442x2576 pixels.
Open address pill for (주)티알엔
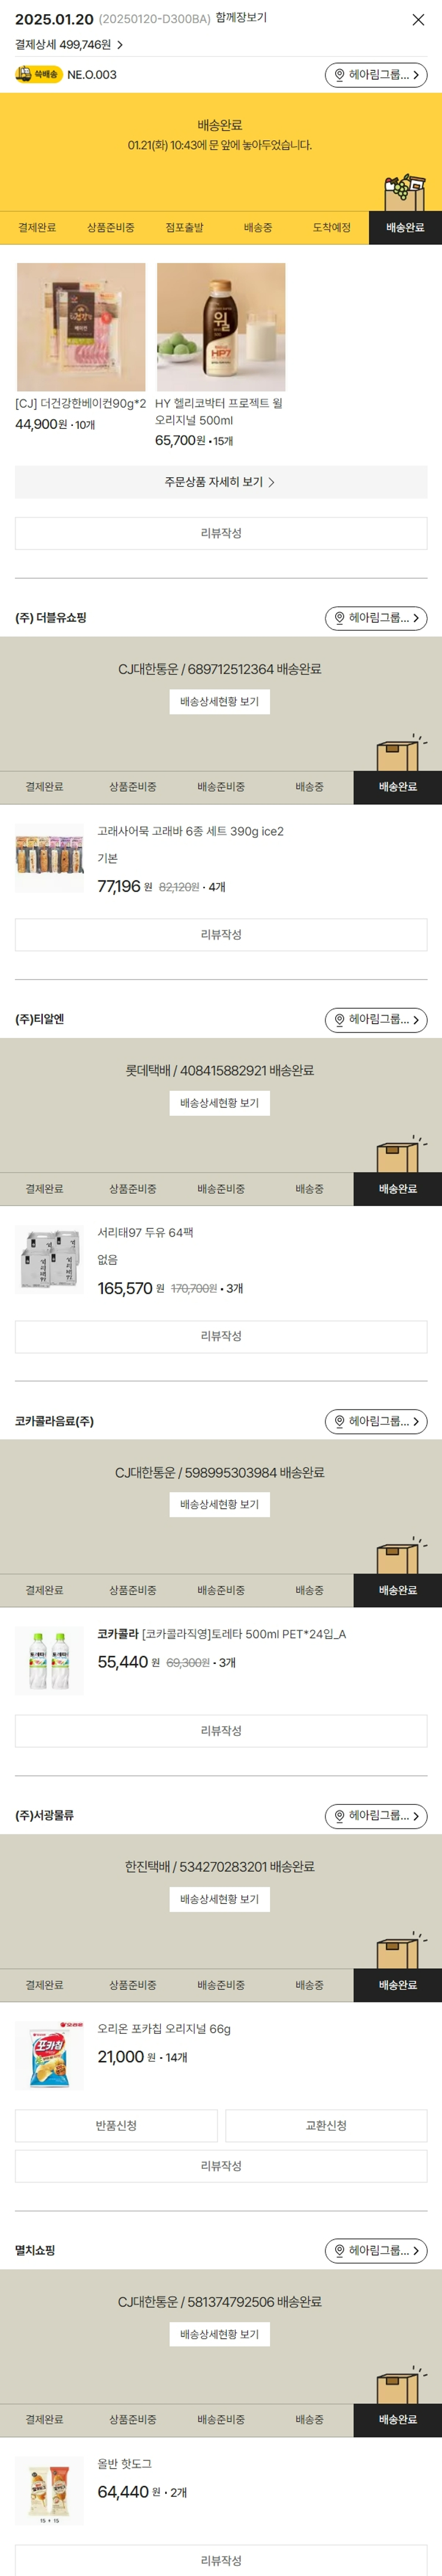pyautogui.click(x=375, y=1020)
